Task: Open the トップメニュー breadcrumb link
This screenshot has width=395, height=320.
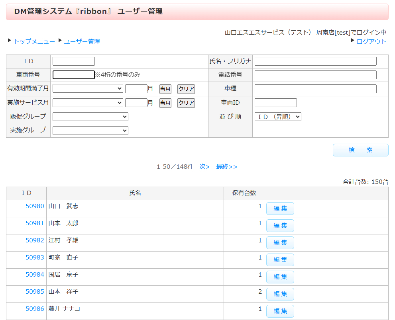Action: point(34,41)
